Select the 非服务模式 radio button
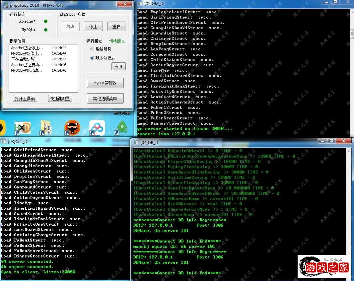 point(92,58)
